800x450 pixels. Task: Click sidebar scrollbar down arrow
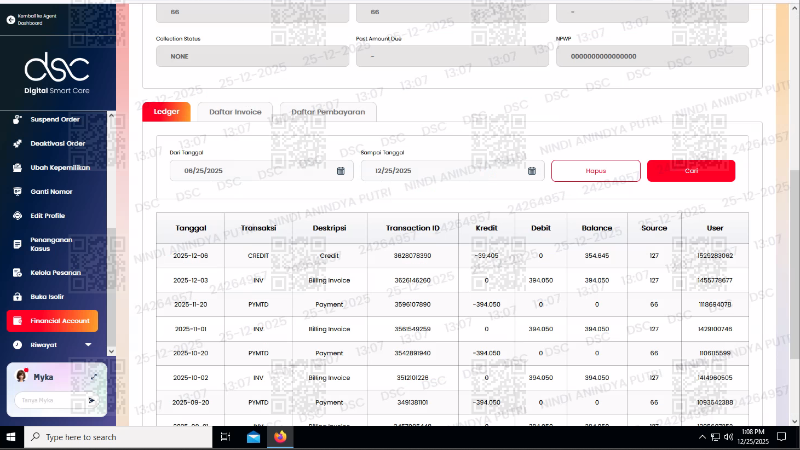pos(111,351)
